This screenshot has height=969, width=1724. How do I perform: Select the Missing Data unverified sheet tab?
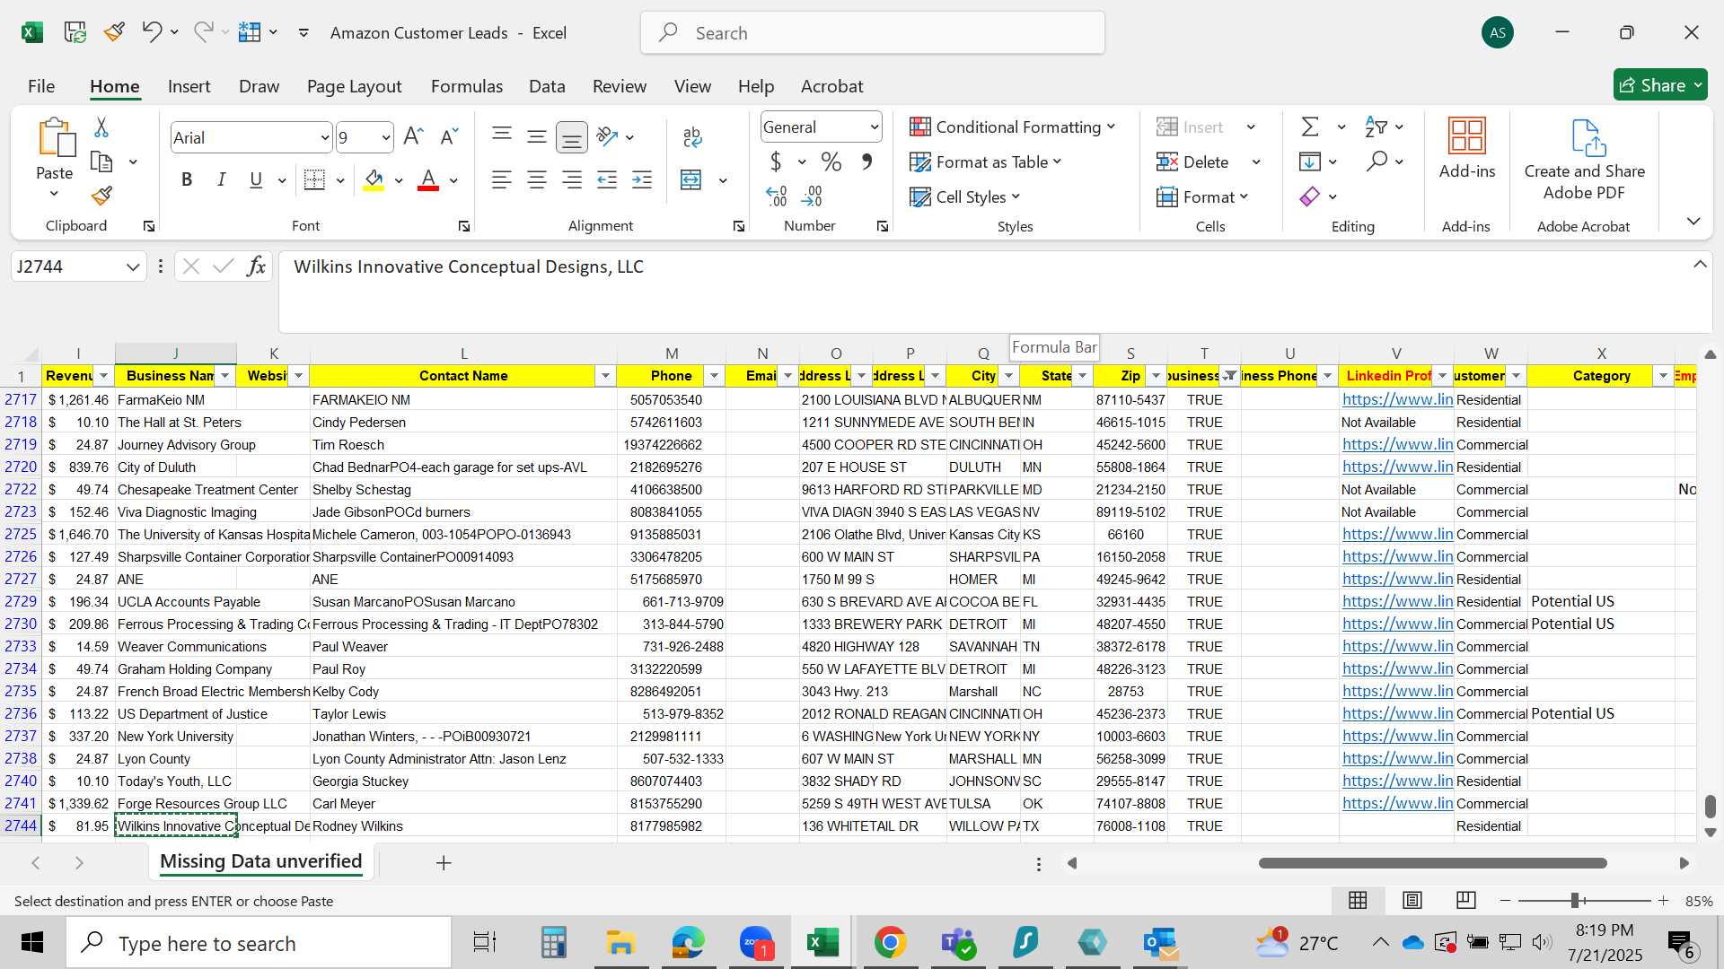coord(261,861)
